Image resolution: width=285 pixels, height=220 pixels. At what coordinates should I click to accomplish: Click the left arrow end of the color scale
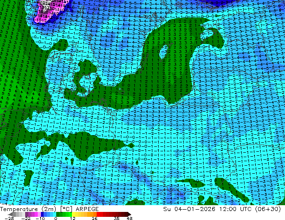[10, 214]
